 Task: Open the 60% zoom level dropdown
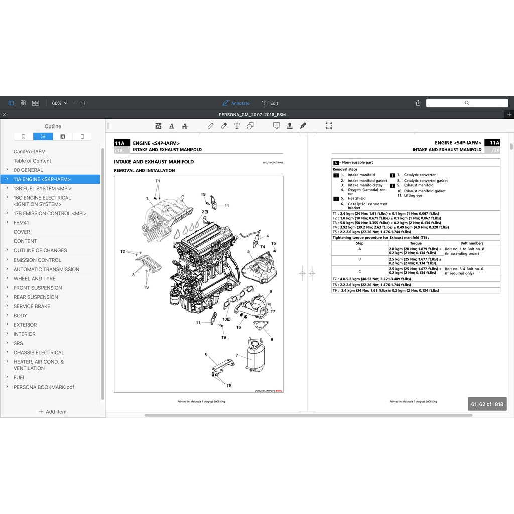point(59,103)
